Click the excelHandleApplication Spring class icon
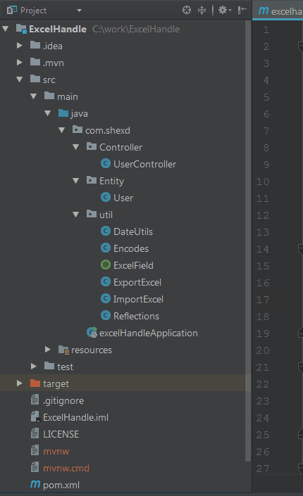This screenshot has height=496, width=303. click(x=92, y=332)
